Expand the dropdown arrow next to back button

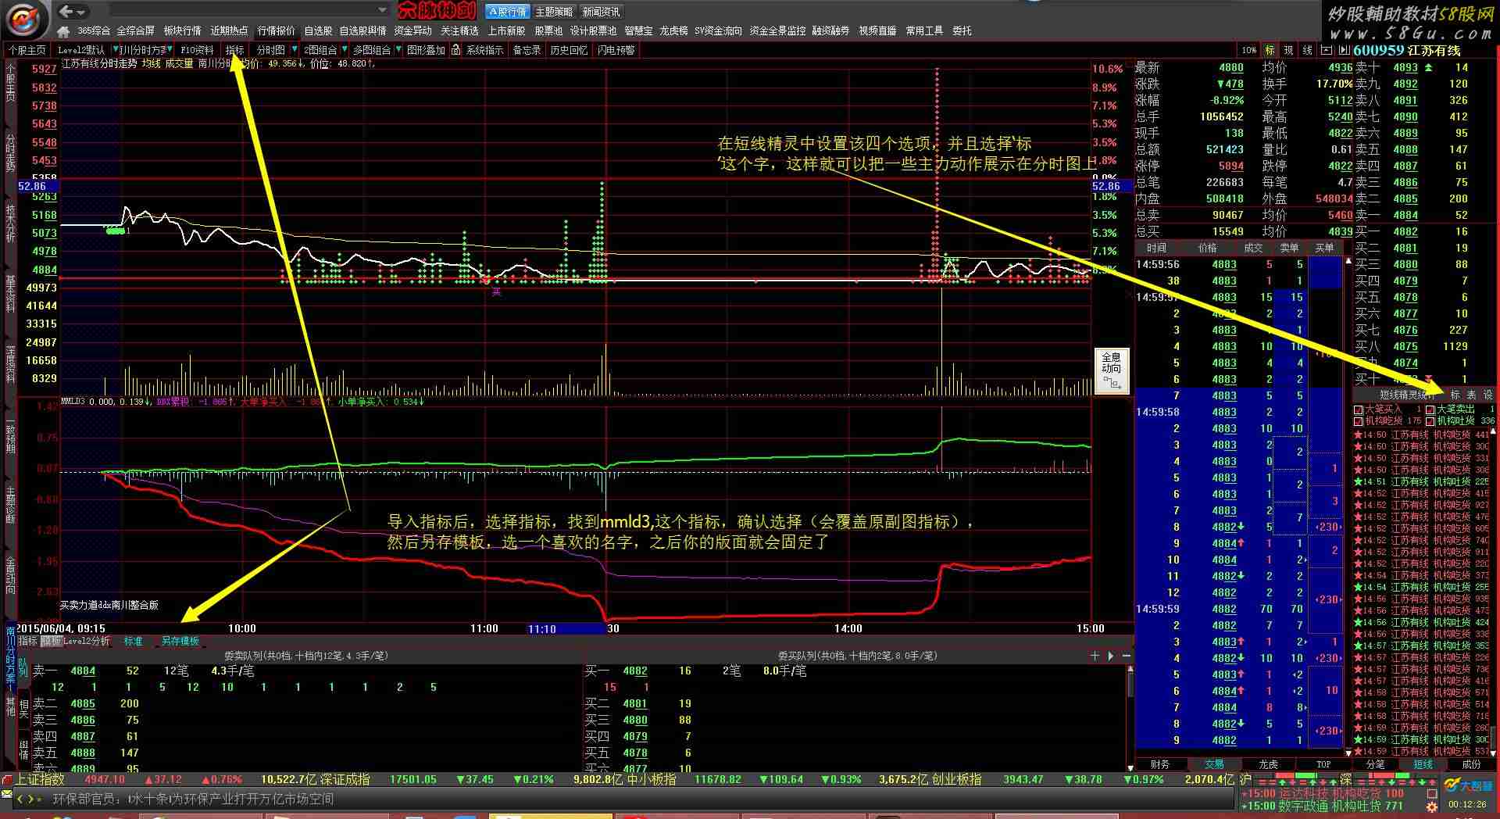[82, 12]
